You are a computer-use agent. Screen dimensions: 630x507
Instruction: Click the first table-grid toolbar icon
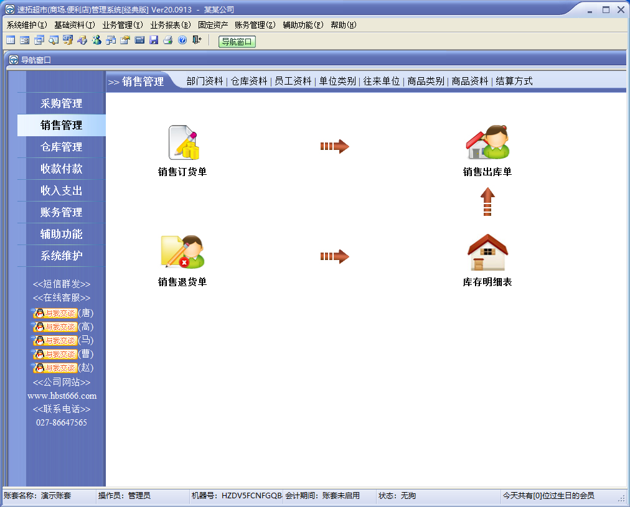11,40
